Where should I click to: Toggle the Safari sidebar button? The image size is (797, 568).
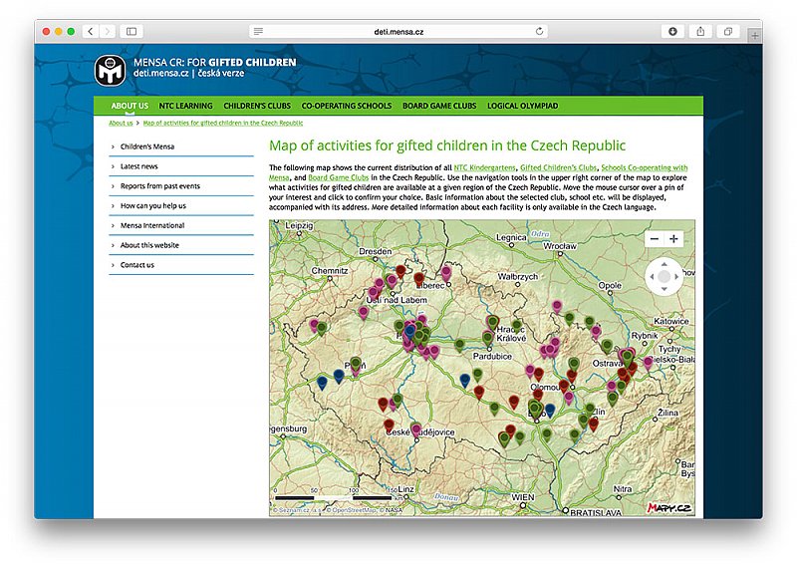[x=132, y=32]
